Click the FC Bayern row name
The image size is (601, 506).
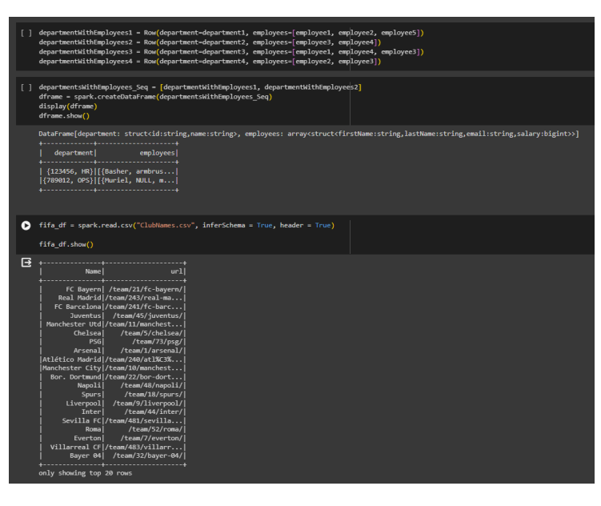point(83,289)
